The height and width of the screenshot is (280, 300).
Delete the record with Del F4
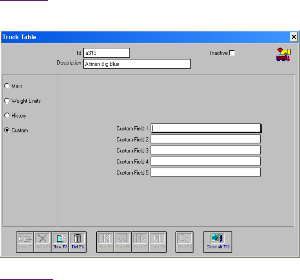click(x=78, y=242)
